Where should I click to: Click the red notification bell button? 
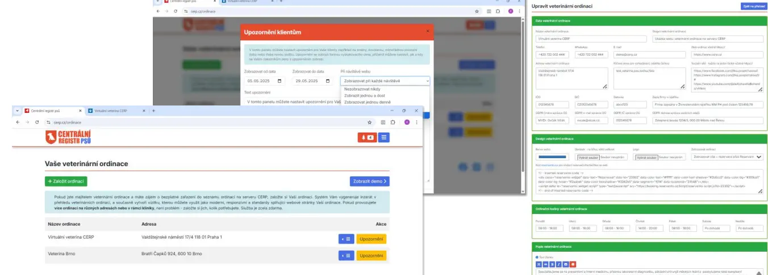(x=366, y=137)
